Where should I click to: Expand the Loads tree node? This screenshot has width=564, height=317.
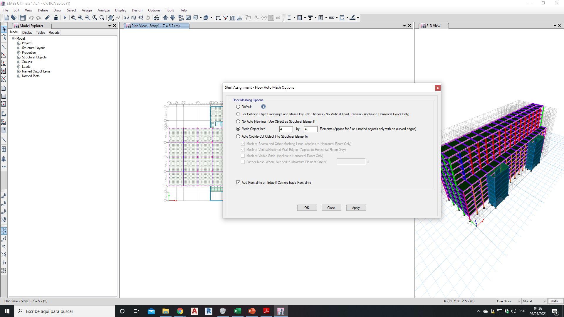pyautogui.click(x=19, y=67)
